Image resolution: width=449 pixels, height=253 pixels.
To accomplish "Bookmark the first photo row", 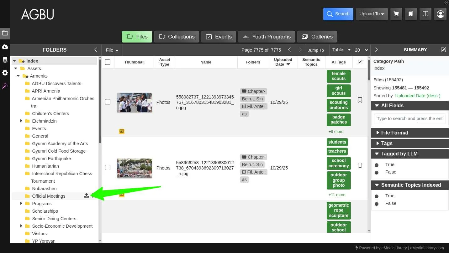I will [x=360, y=100].
